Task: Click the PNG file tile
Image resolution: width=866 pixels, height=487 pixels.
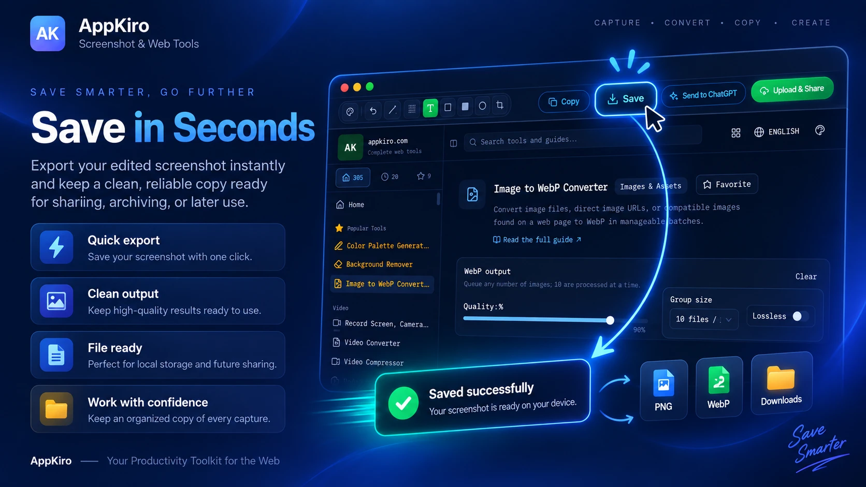Action: pyautogui.click(x=663, y=390)
